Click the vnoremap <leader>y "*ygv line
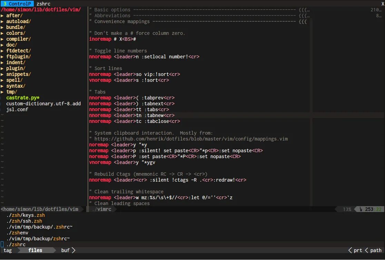 coord(122,162)
